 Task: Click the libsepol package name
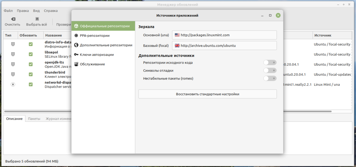click(x=51, y=52)
